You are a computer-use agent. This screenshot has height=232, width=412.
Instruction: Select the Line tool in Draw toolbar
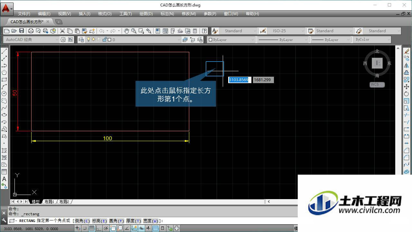coord(4,51)
